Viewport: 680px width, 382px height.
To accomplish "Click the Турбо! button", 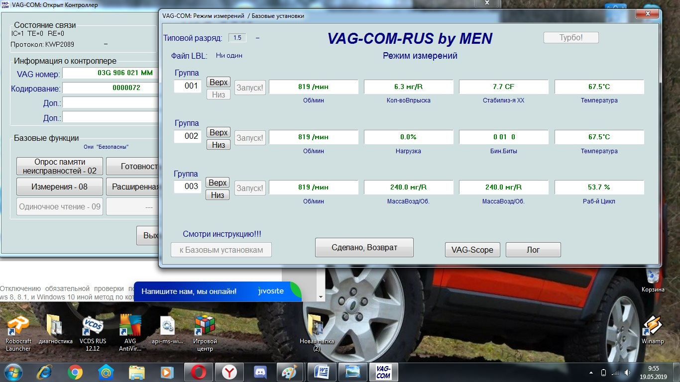I will pos(571,37).
